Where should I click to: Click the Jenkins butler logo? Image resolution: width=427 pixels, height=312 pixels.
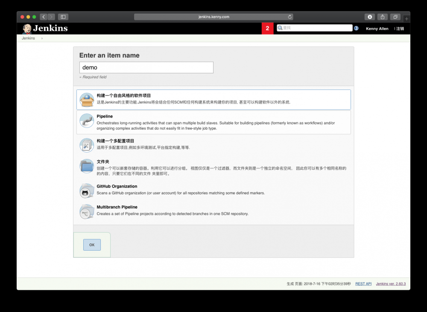(x=26, y=28)
